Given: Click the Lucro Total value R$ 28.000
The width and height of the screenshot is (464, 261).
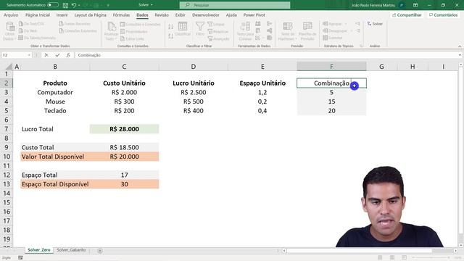Looking at the screenshot, I should [x=124, y=129].
